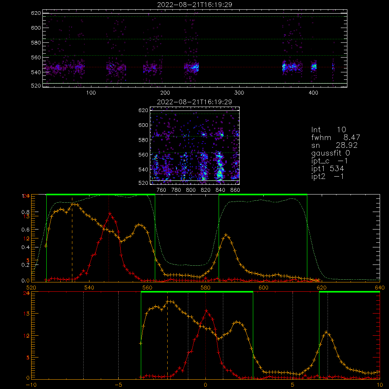Click the top plot title 2022-08-21T16:19:29
The width and height of the screenshot is (389, 389).
194,5
